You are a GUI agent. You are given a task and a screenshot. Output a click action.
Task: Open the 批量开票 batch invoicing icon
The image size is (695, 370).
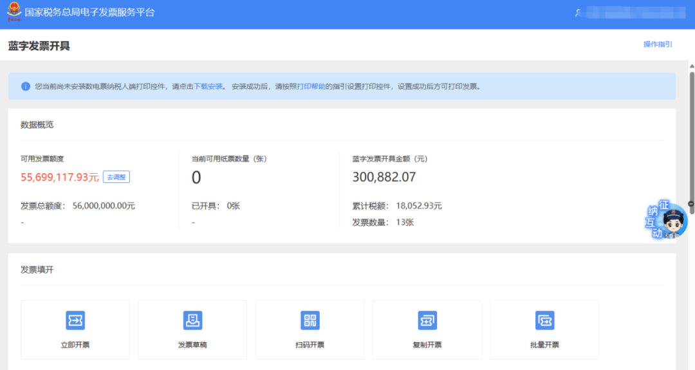(544, 320)
